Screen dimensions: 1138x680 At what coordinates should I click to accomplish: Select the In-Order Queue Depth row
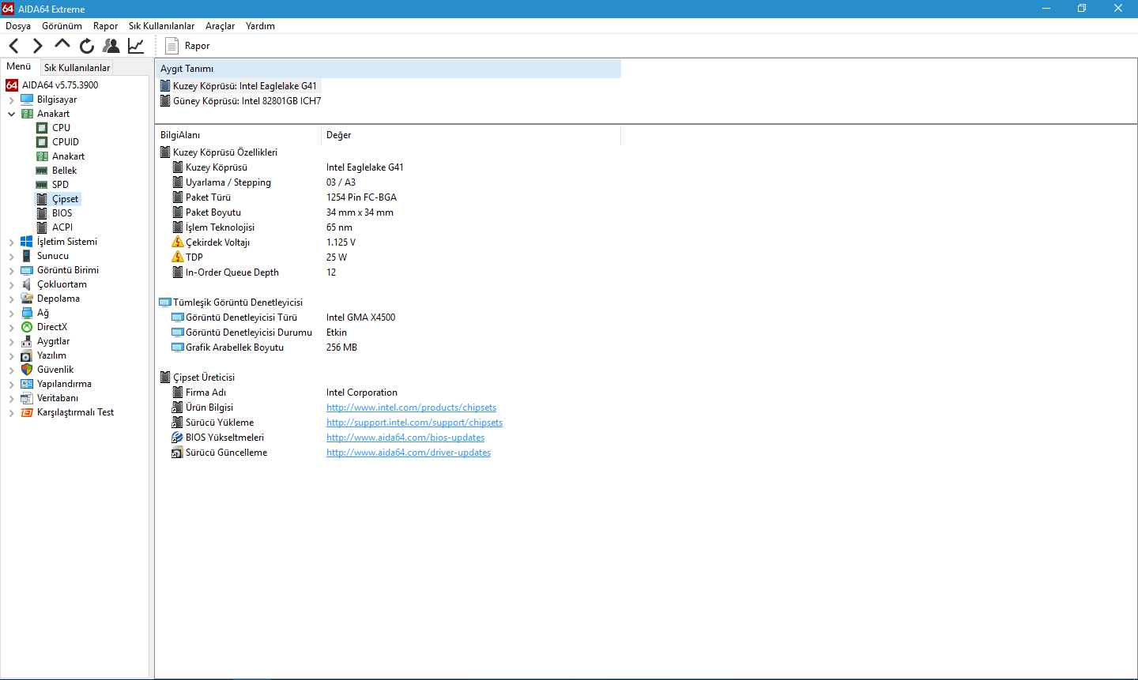pyautogui.click(x=389, y=272)
